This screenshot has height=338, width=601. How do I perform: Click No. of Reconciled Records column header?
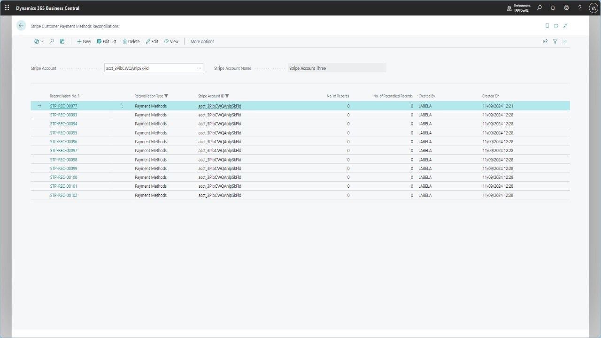pyautogui.click(x=393, y=96)
